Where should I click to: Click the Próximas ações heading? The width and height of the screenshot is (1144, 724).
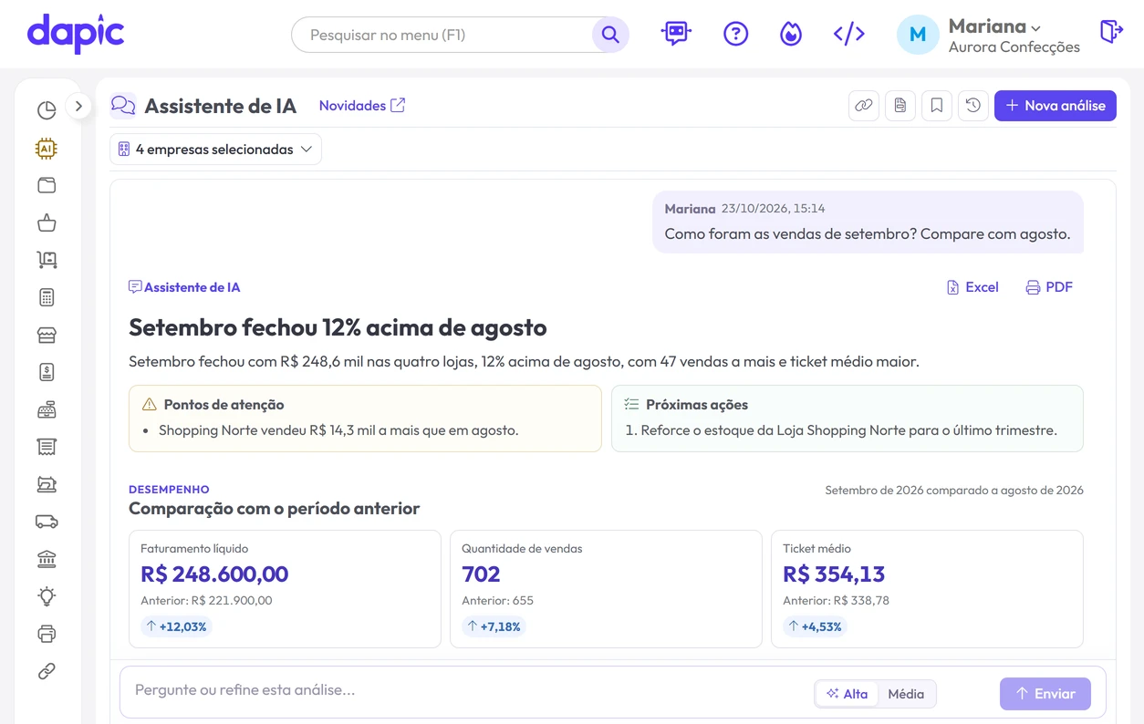(697, 405)
